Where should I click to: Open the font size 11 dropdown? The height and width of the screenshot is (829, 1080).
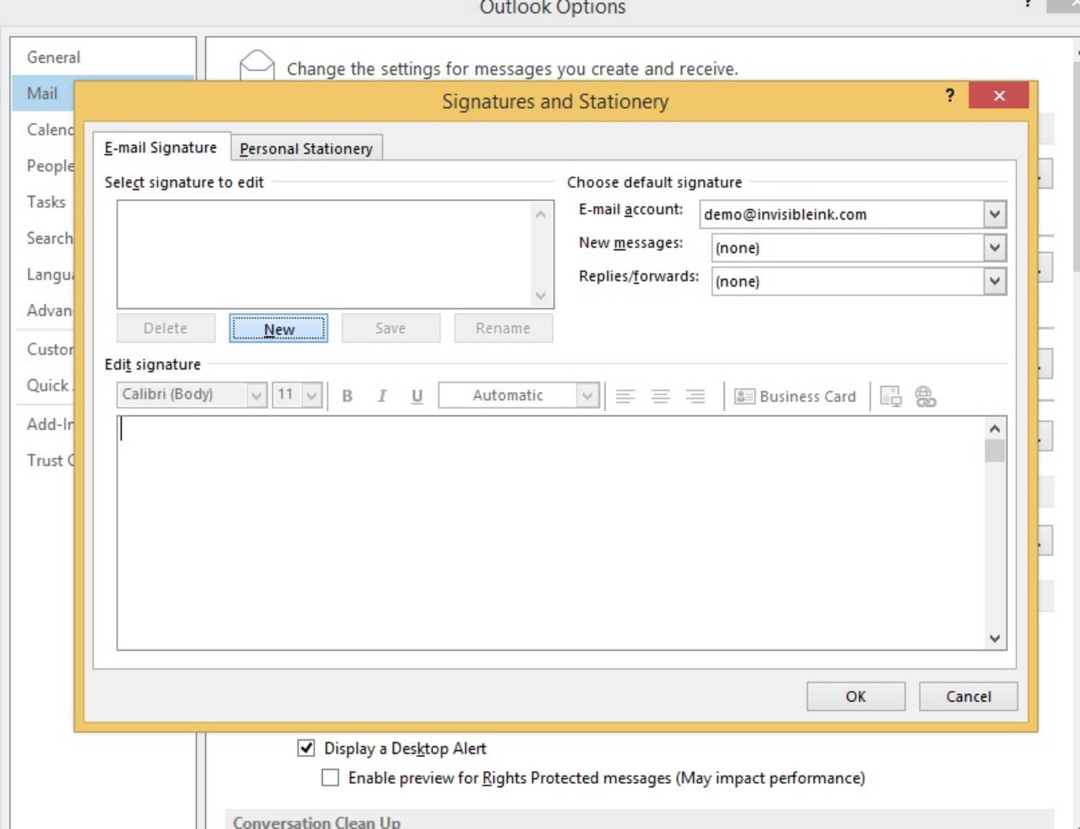click(312, 395)
